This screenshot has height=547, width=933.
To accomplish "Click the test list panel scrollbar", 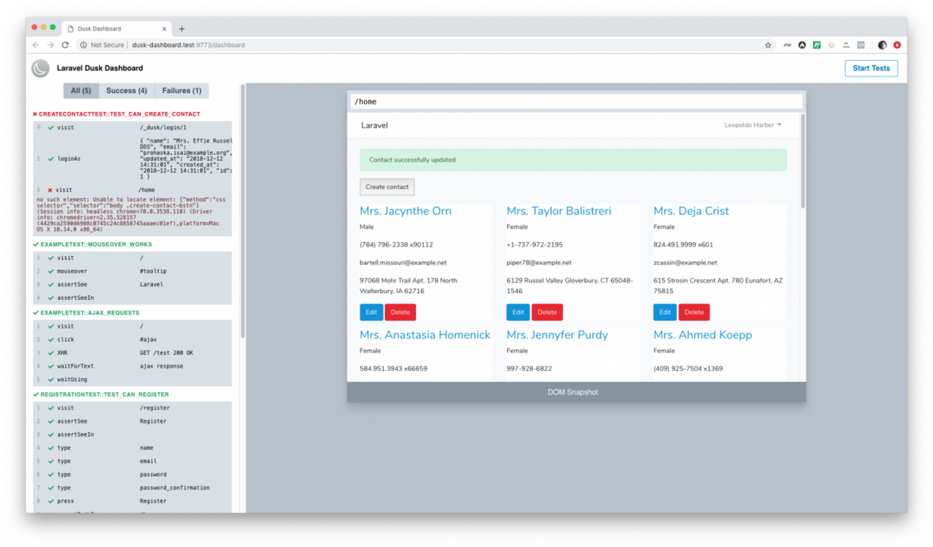I will [242, 210].
